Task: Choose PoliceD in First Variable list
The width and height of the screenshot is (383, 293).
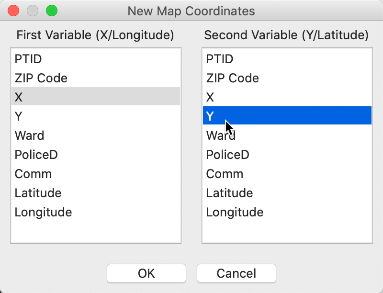Action: pyautogui.click(x=96, y=154)
